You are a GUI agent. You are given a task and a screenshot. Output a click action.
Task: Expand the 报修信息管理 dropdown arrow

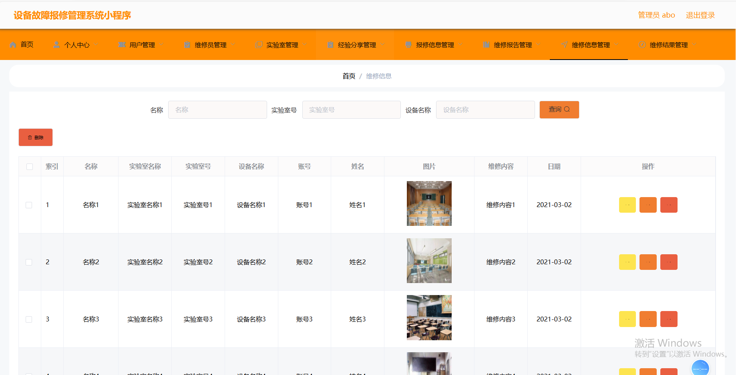click(461, 45)
